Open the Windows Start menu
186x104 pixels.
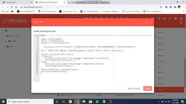tap(3, 101)
